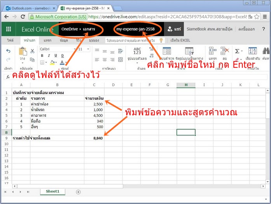Click the Find binoculars icon
The width and height of the screenshot is (271, 204).
(266, 51)
